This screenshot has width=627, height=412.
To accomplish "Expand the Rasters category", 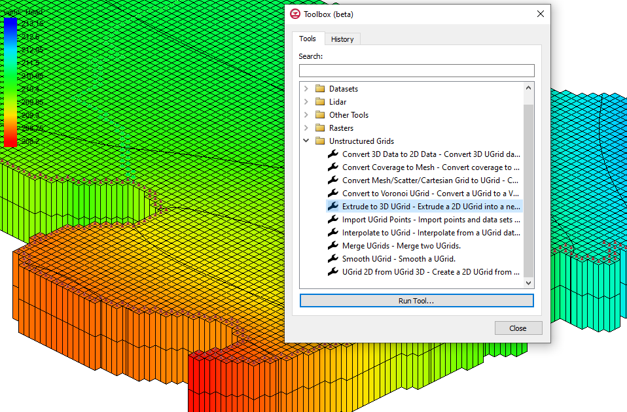I will tap(306, 128).
